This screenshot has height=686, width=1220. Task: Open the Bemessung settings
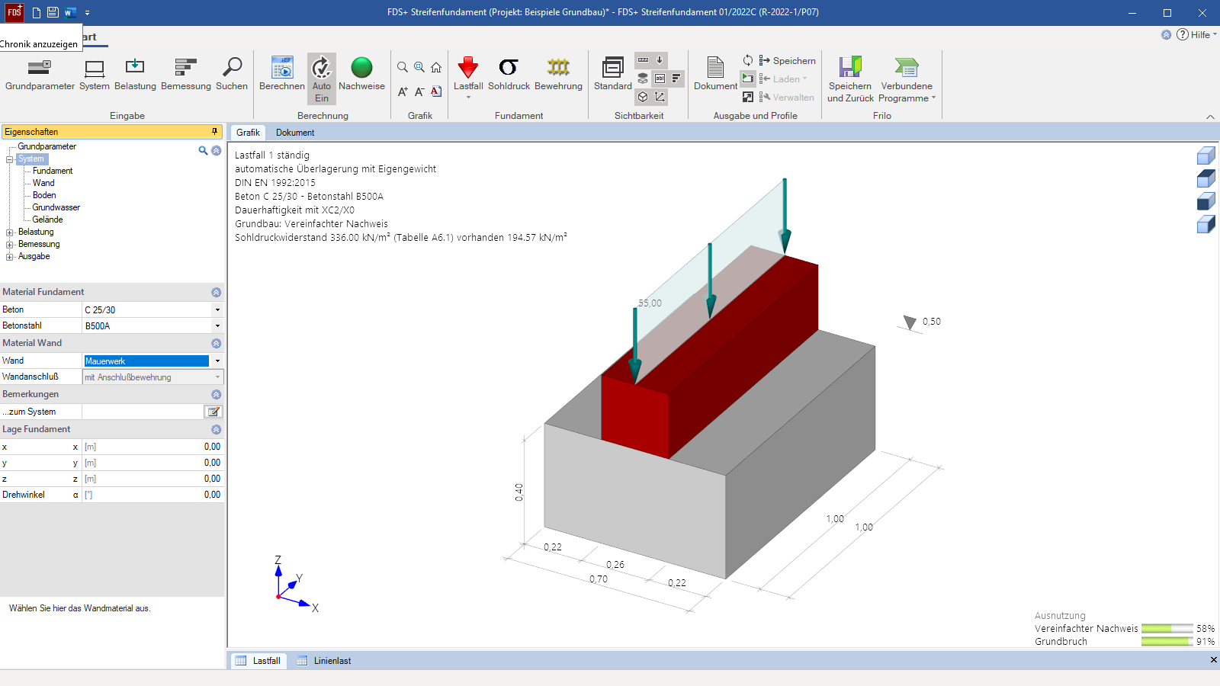(x=186, y=75)
